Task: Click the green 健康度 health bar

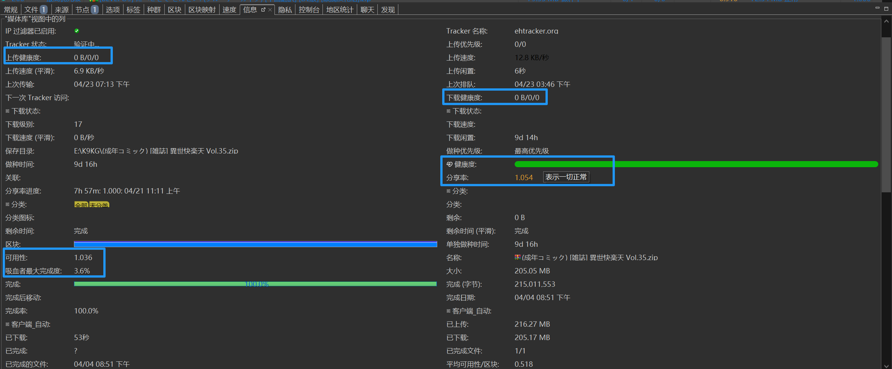Action: point(696,164)
